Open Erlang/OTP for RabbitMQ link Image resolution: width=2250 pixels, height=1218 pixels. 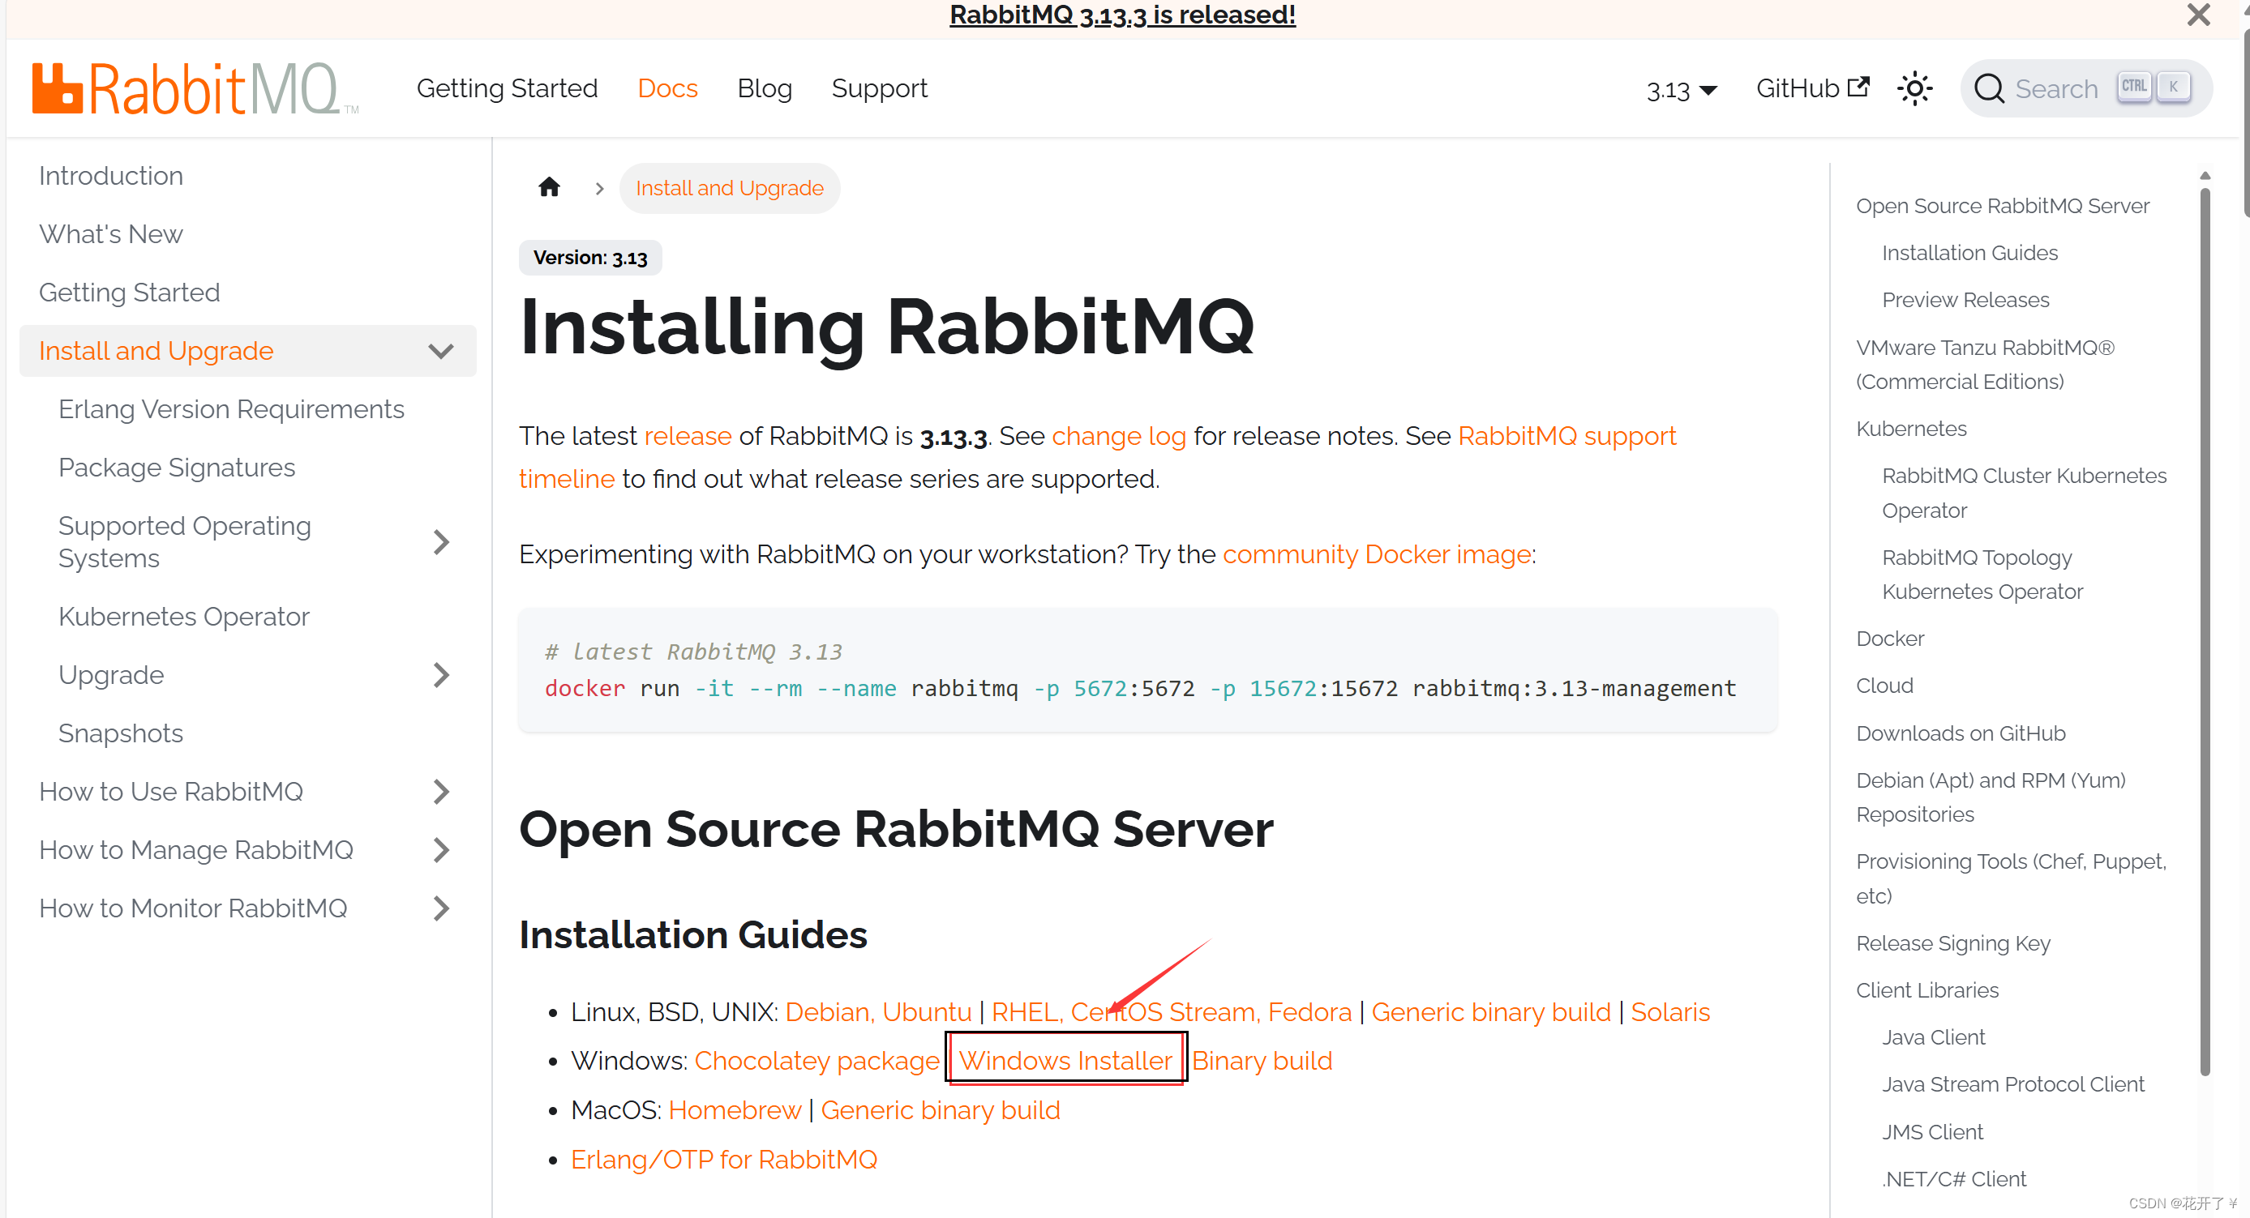tap(724, 1160)
